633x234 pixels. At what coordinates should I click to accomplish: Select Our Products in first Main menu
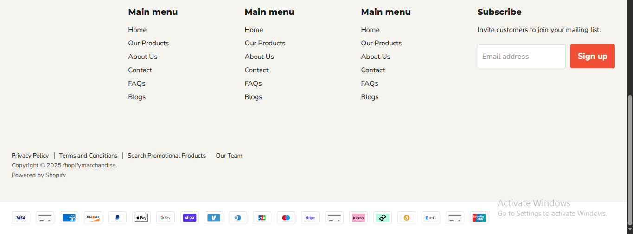click(x=148, y=43)
